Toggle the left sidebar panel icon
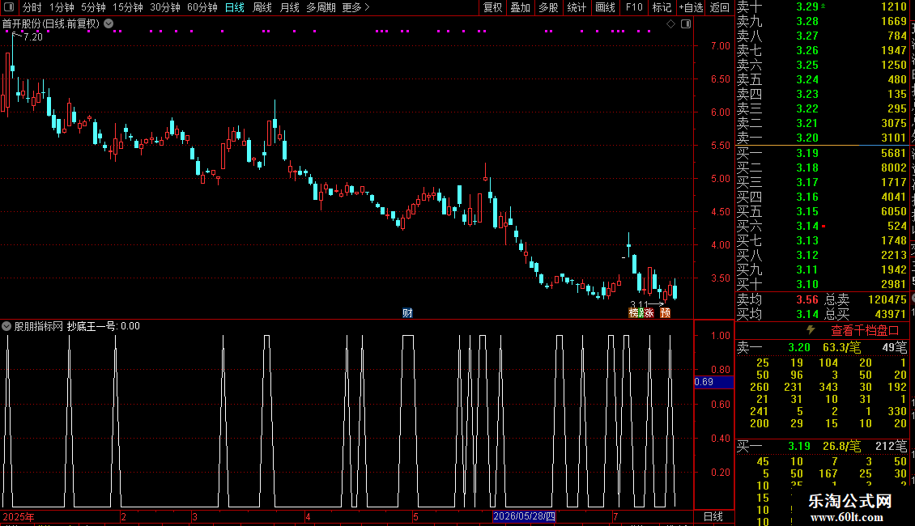This screenshot has width=915, height=526. [9, 7]
